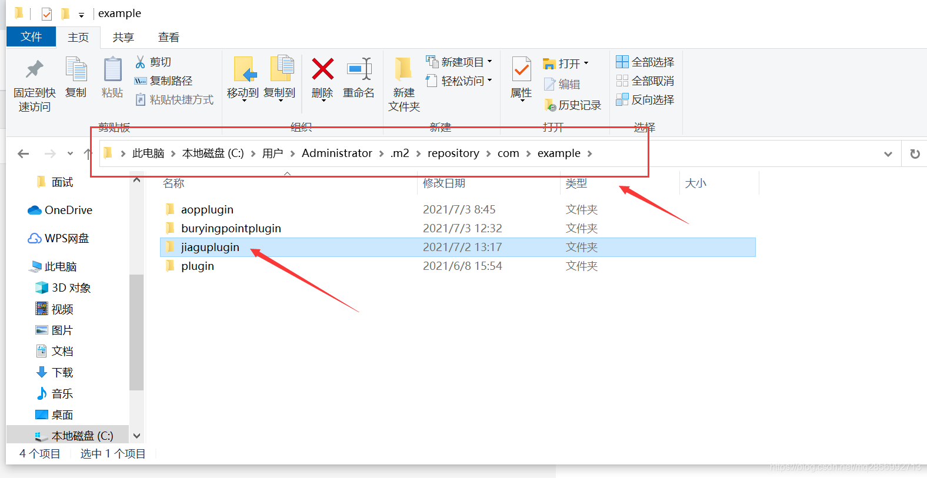
Task: Sort by 名称 name column
Action: point(174,183)
